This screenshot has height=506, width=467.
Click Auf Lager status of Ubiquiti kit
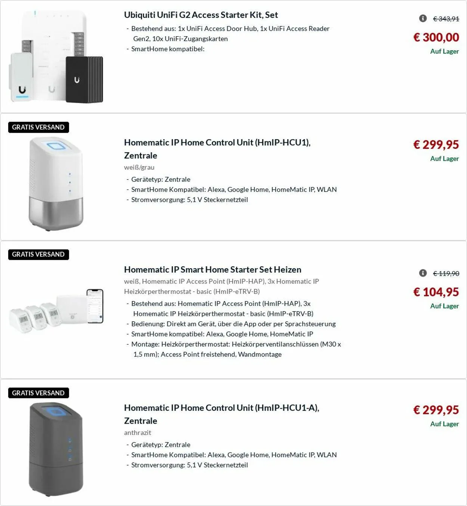444,52
